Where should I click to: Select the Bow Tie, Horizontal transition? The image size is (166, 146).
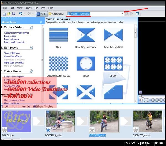click(x=86, y=35)
